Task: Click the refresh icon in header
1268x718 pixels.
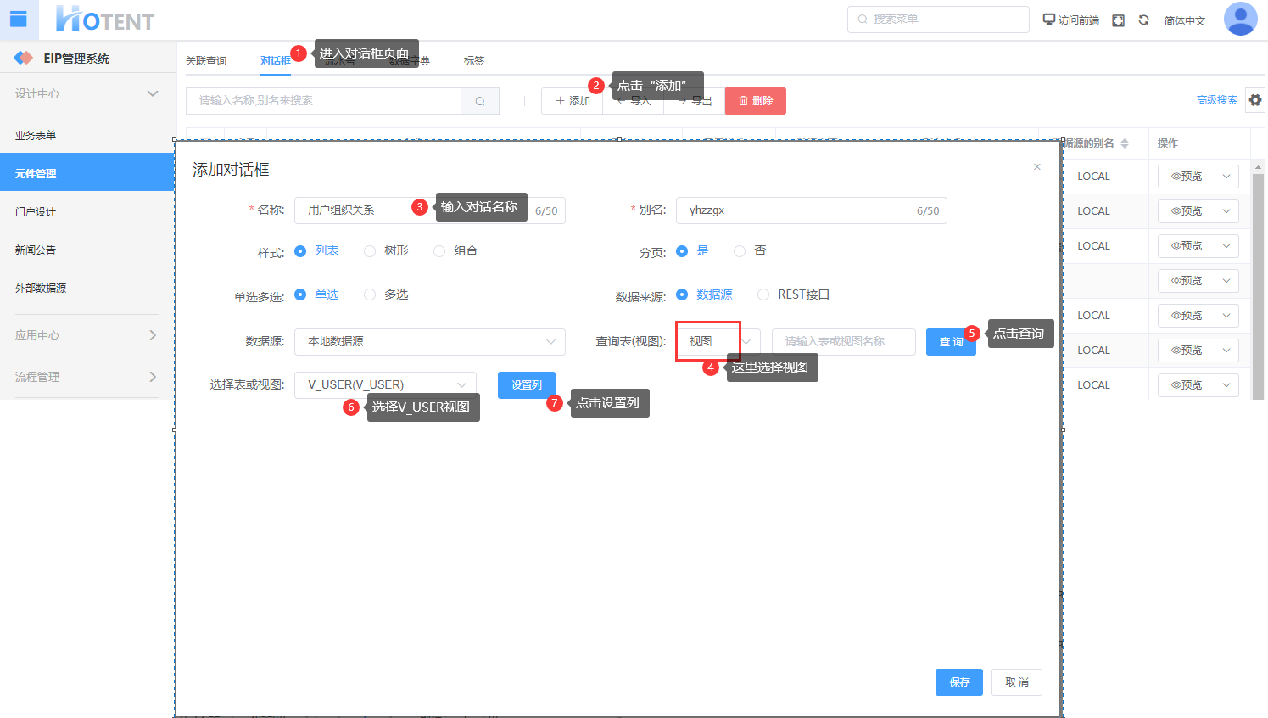Action: (x=1143, y=20)
